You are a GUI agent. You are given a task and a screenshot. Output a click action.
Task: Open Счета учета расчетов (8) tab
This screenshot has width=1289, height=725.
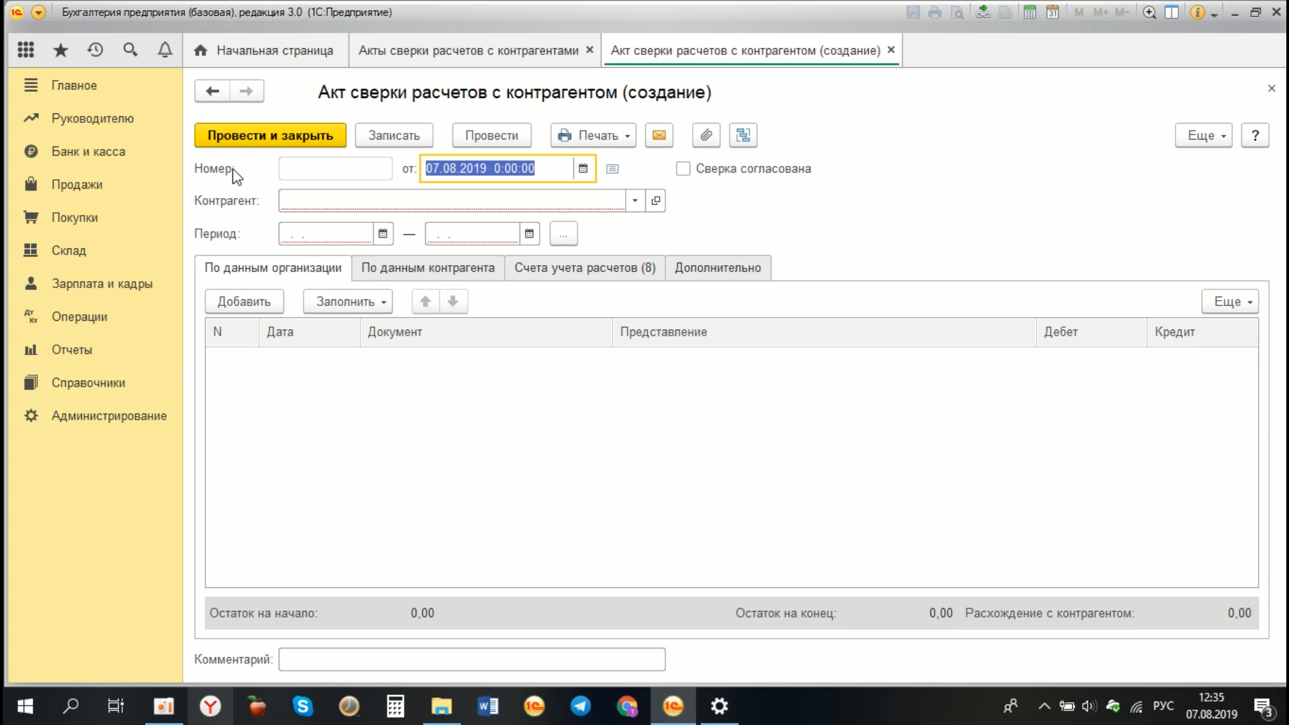pyautogui.click(x=584, y=268)
